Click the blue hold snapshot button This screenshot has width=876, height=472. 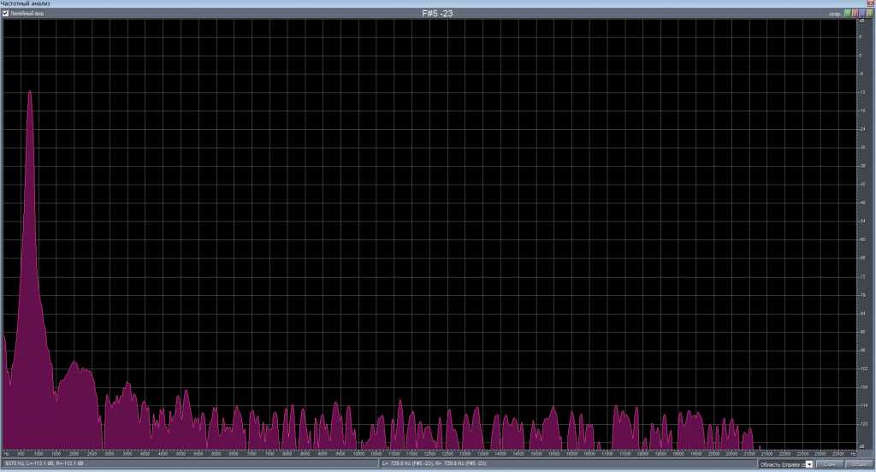pos(862,14)
